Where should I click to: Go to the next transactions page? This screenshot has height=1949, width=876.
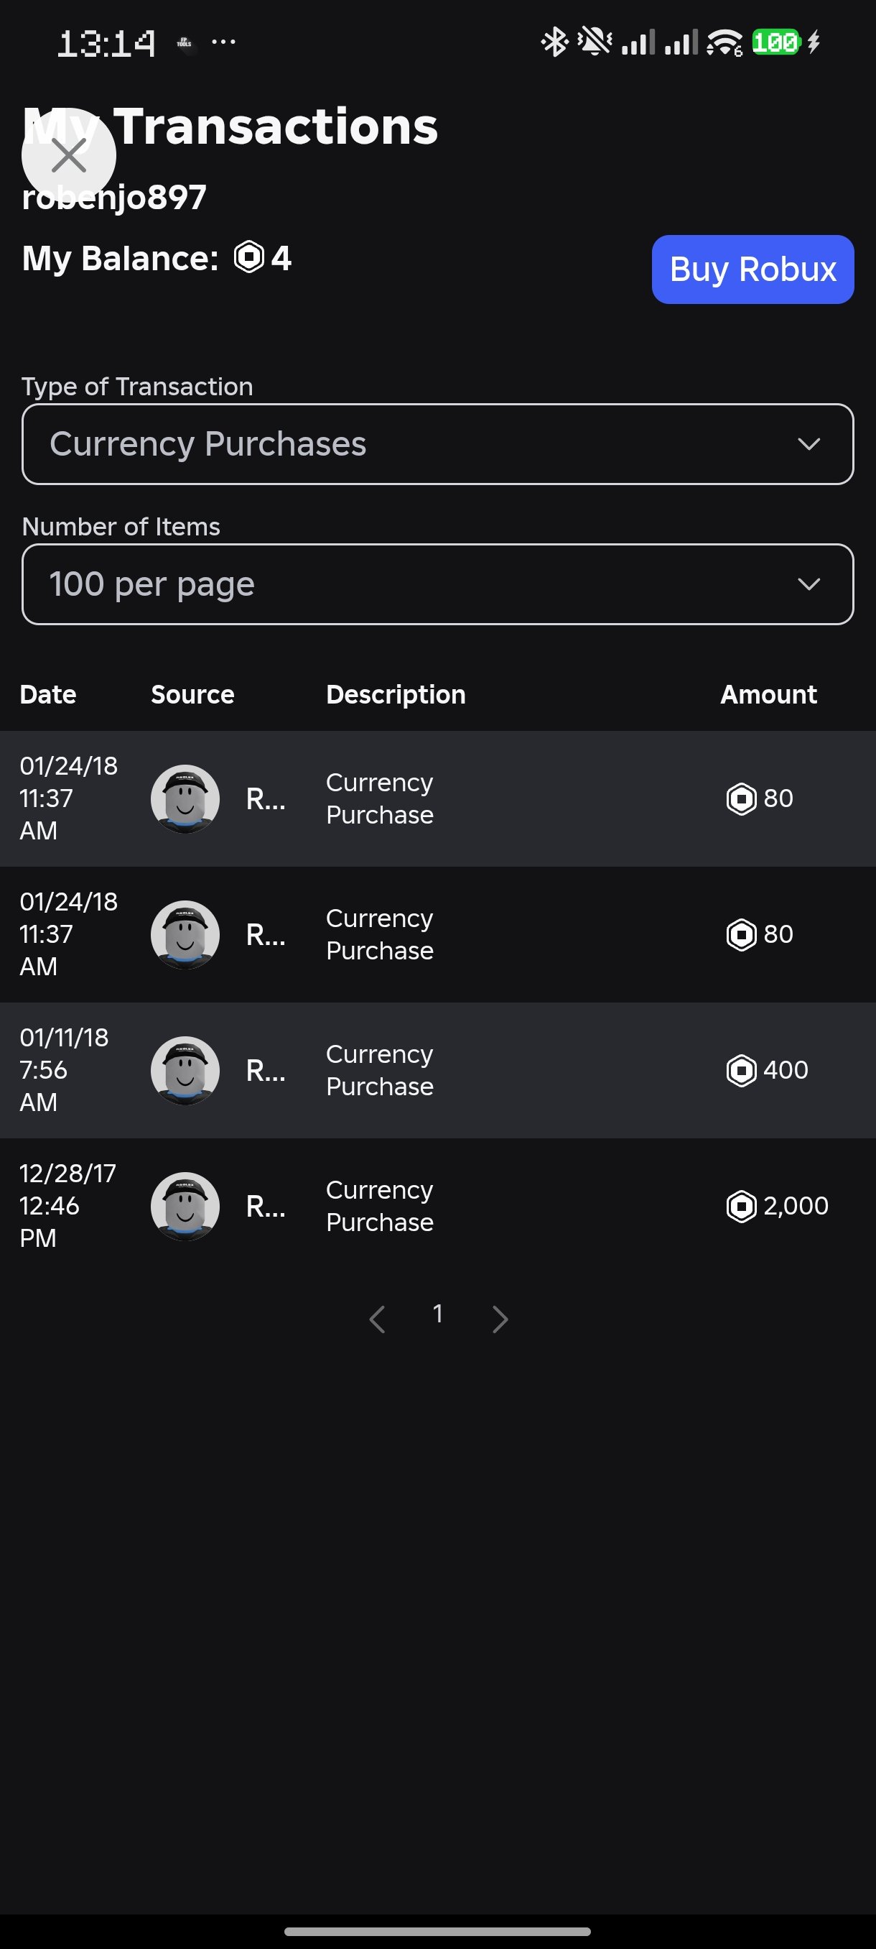(x=500, y=1319)
